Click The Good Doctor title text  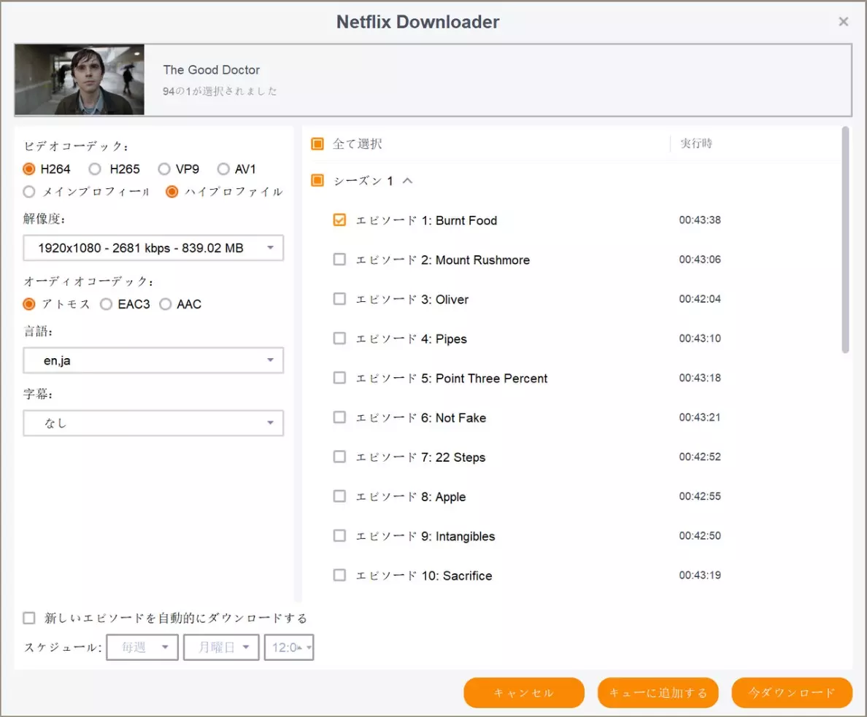point(211,69)
